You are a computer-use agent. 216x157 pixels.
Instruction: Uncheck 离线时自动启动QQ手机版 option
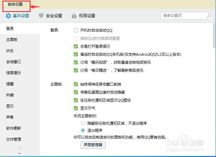(x=76, y=54)
